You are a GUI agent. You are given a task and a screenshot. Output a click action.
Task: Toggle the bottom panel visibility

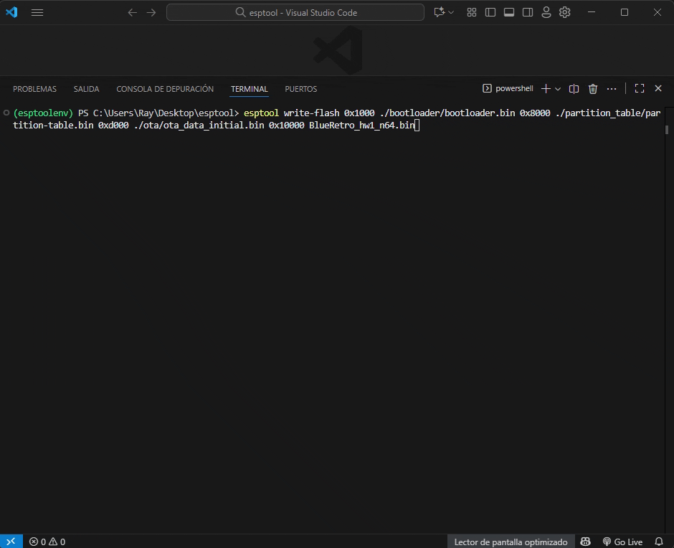[x=509, y=12]
